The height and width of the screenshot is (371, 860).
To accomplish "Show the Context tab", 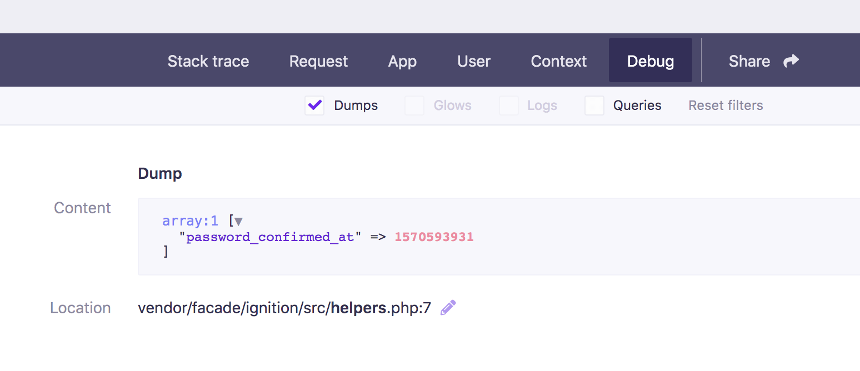I will [x=558, y=61].
